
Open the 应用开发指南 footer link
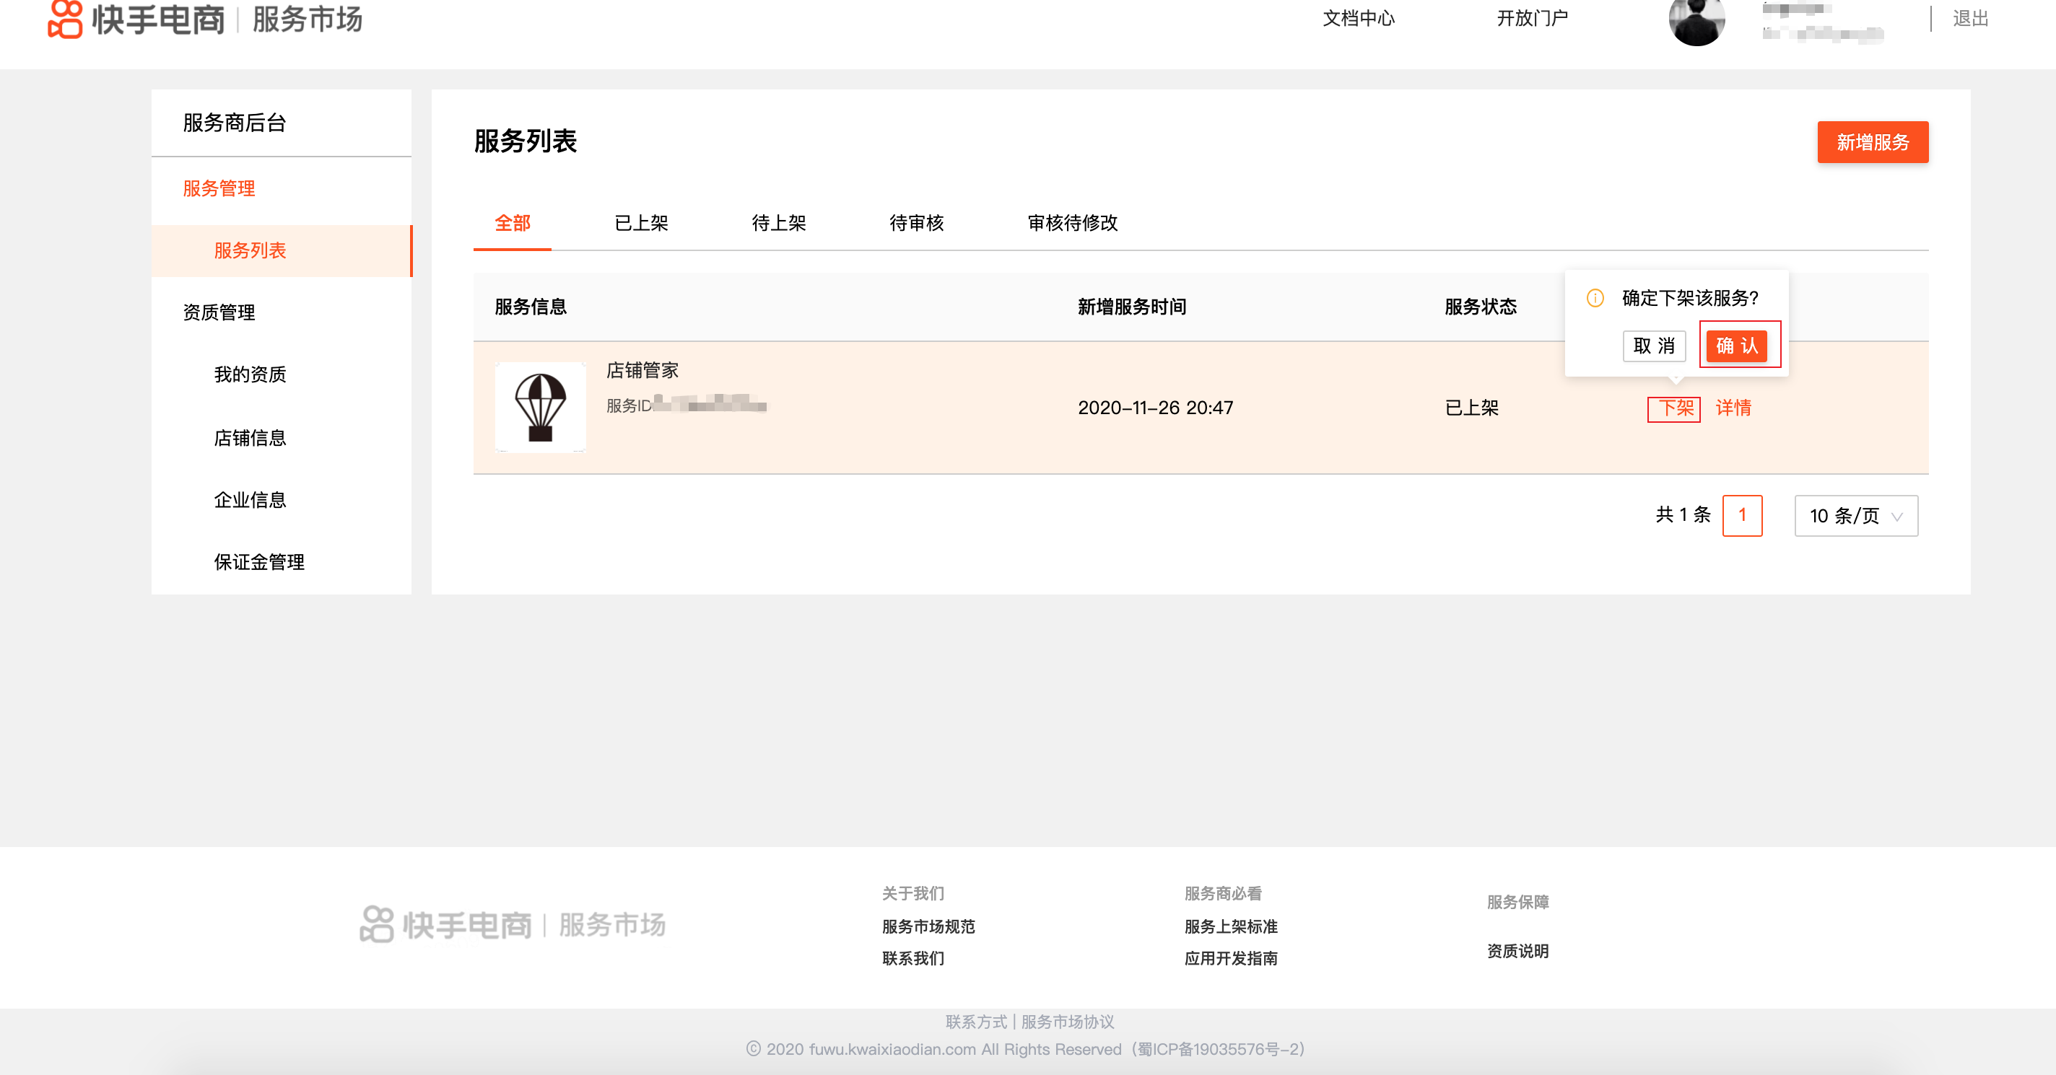[x=1231, y=959]
